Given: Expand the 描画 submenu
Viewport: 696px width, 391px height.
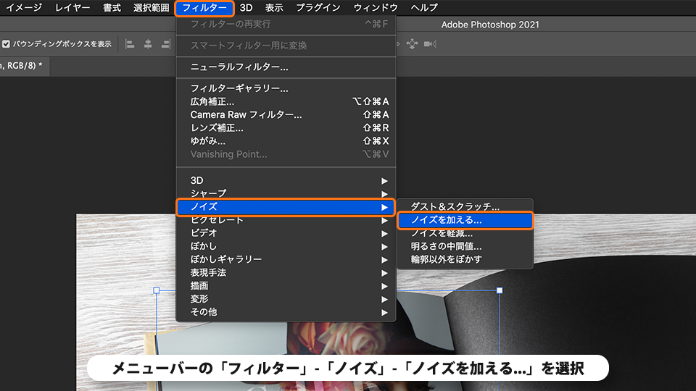Looking at the screenshot, I should pyautogui.click(x=286, y=286).
